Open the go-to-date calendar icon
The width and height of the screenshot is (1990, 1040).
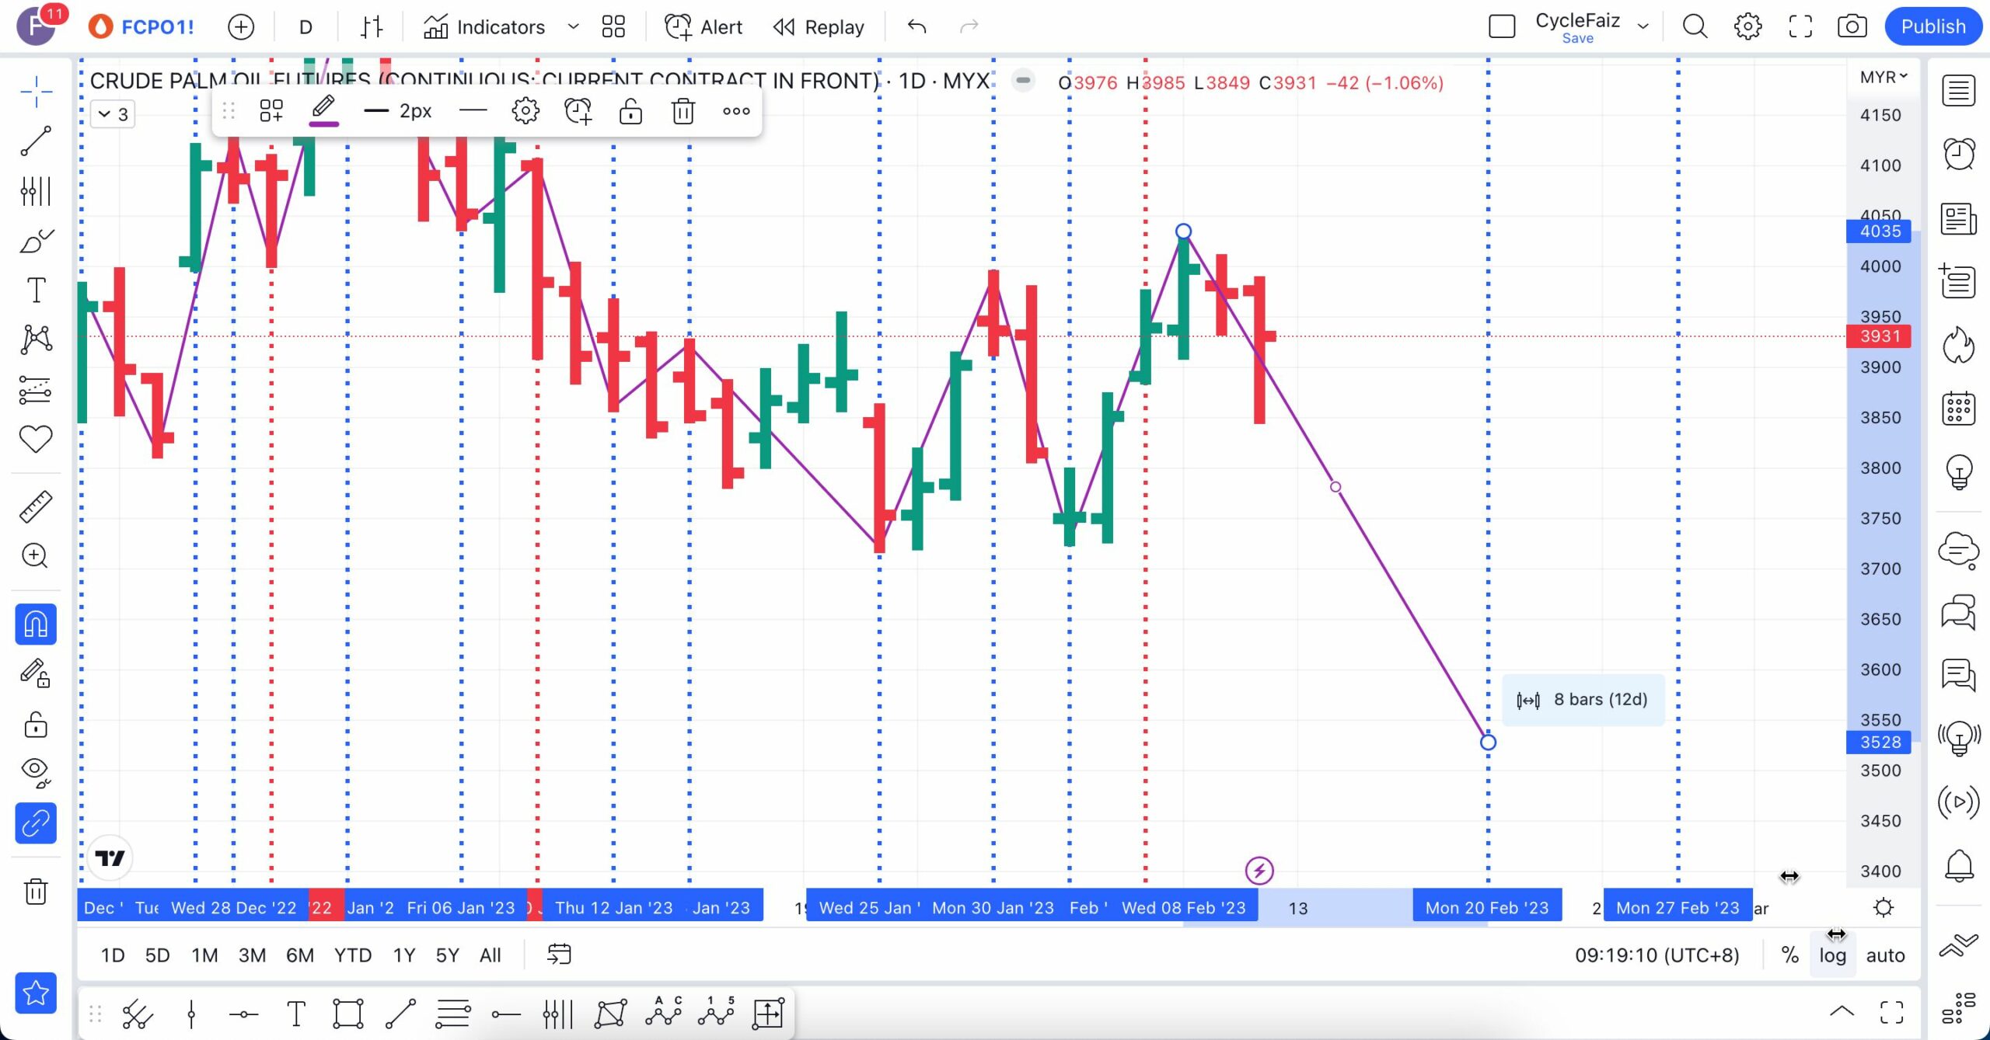pos(559,955)
